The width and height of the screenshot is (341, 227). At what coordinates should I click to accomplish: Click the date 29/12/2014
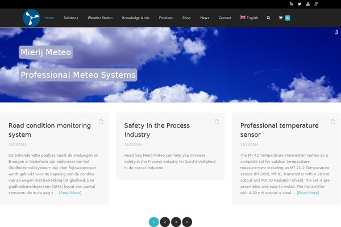134,145
